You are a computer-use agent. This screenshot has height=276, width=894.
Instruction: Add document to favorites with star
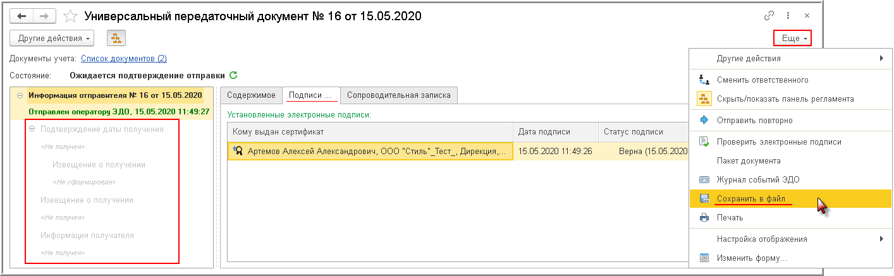(71, 16)
